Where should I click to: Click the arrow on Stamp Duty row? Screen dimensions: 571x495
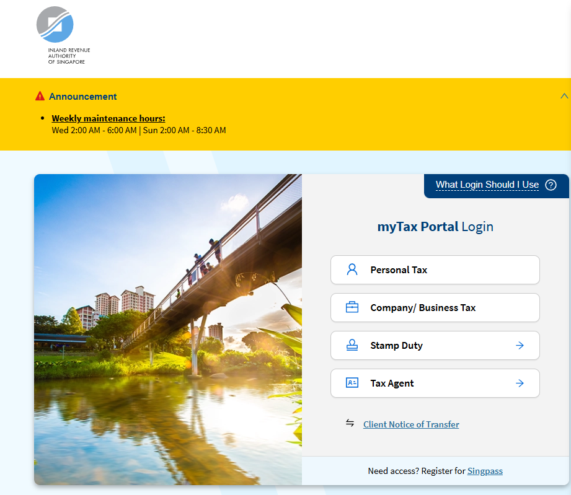click(x=520, y=346)
